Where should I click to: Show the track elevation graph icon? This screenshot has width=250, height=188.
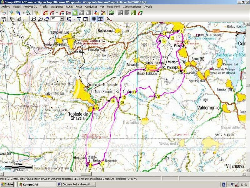click(x=68, y=13)
